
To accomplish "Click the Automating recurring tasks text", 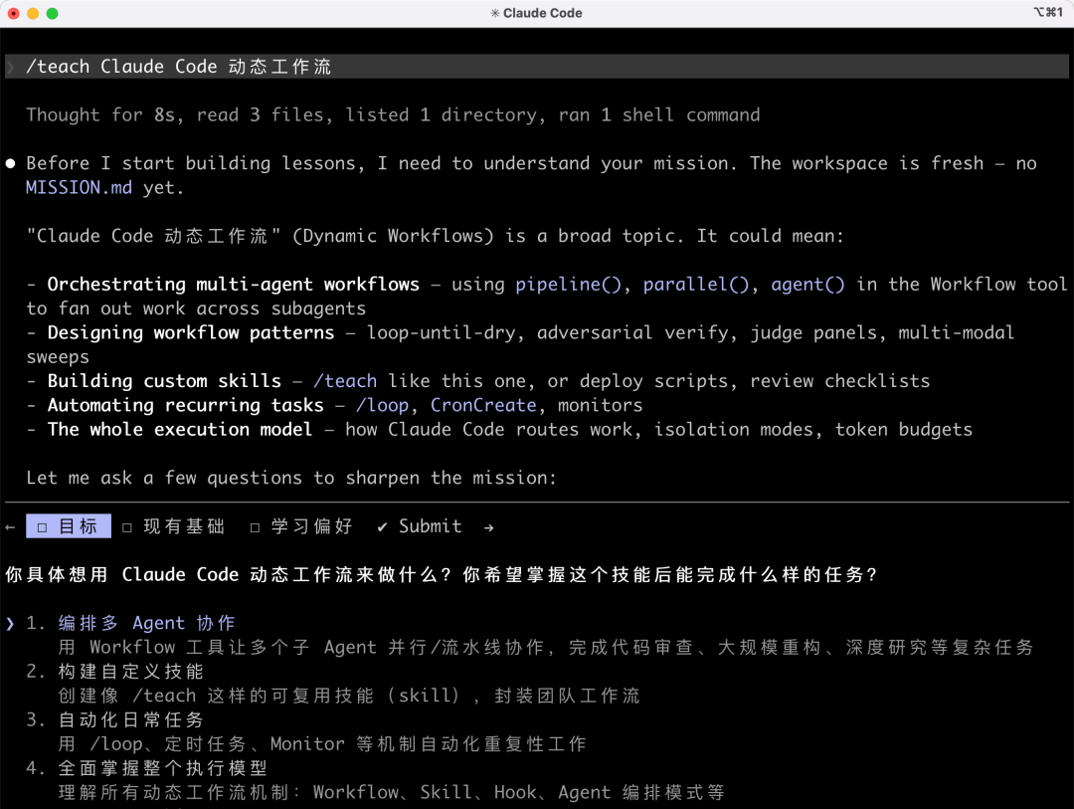I will coord(185,405).
